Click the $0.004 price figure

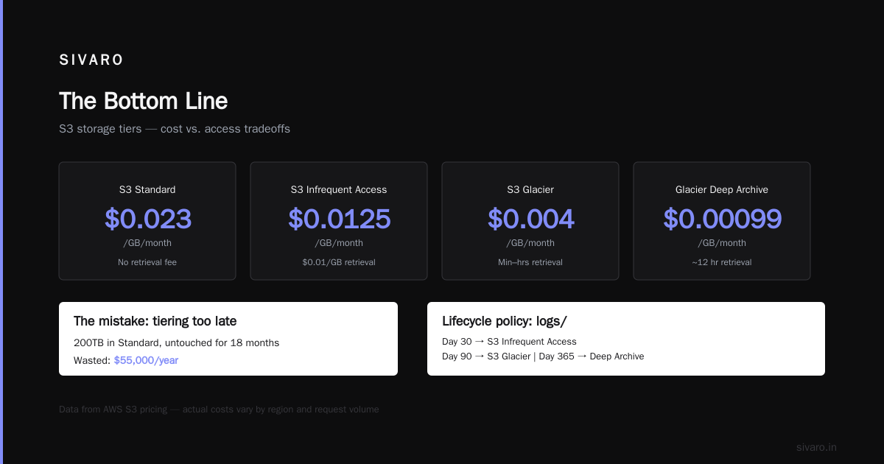coord(530,219)
